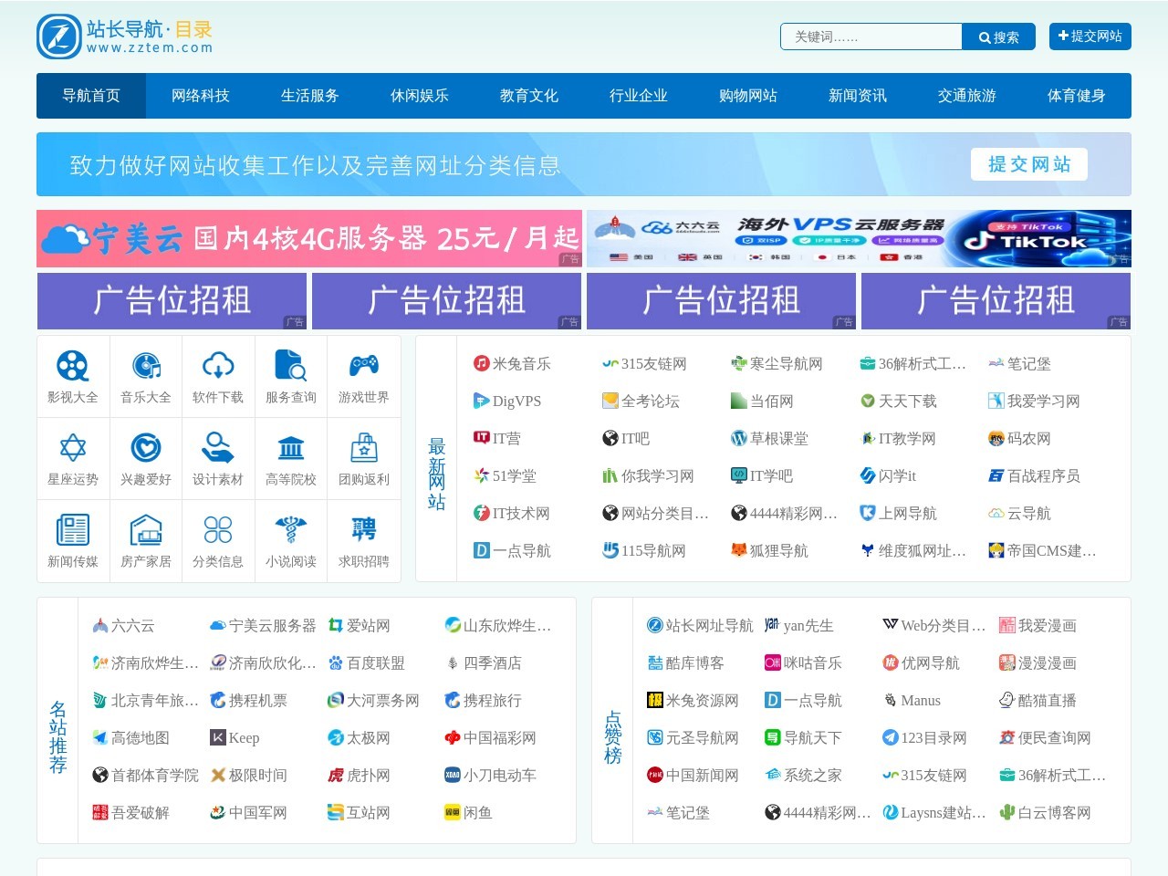Open the 帝国CMS建… link
This screenshot has width=1168, height=876.
point(1051,550)
